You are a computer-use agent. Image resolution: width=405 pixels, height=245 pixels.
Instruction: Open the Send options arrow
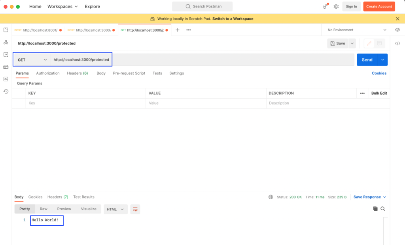pos(382,60)
